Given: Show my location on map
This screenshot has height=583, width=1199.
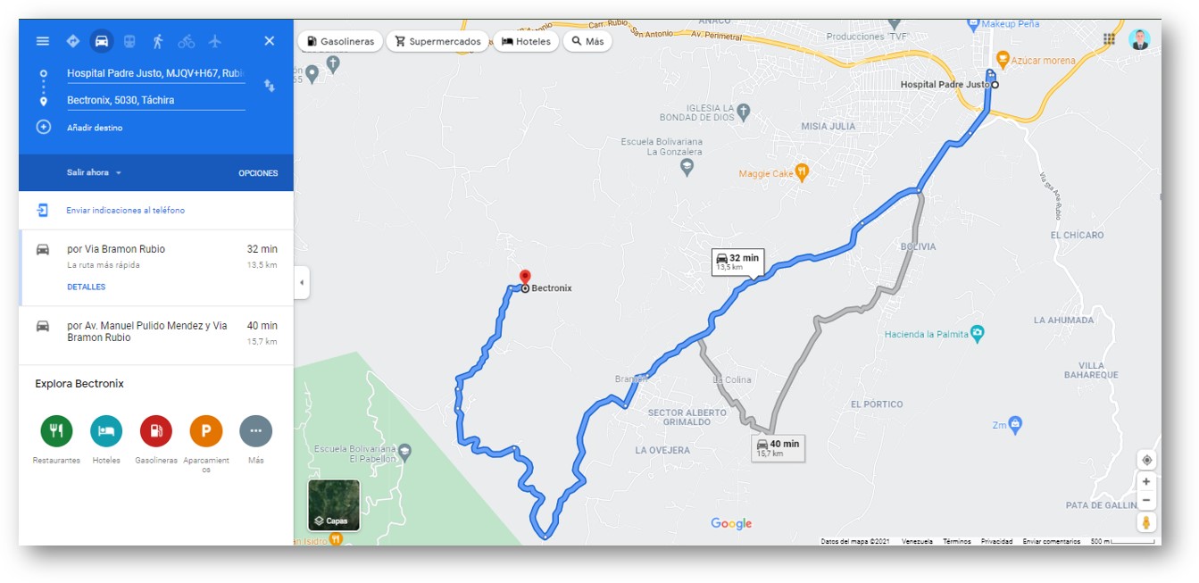Looking at the screenshot, I should [1147, 460].
